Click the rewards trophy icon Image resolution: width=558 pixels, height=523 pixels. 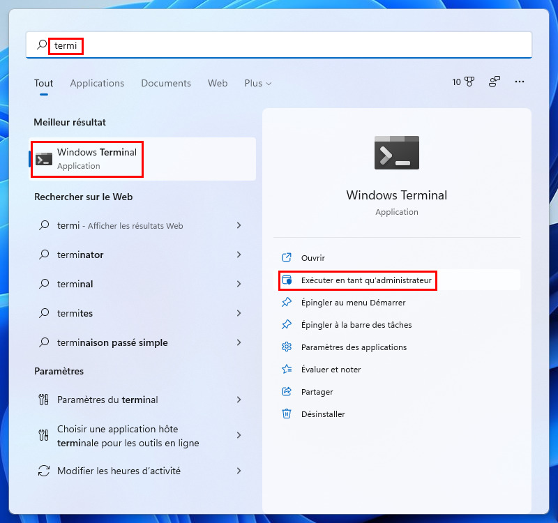coord(469,82)
